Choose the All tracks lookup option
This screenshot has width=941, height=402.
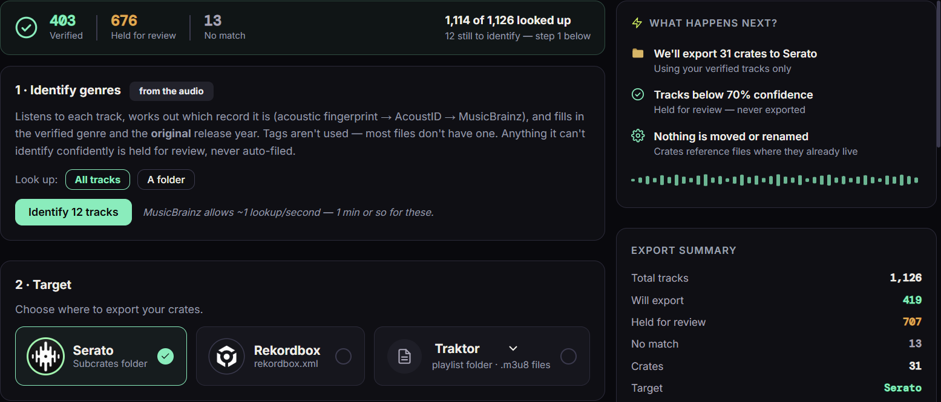97,180
